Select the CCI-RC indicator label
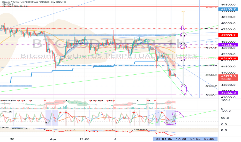 (5, 128)
